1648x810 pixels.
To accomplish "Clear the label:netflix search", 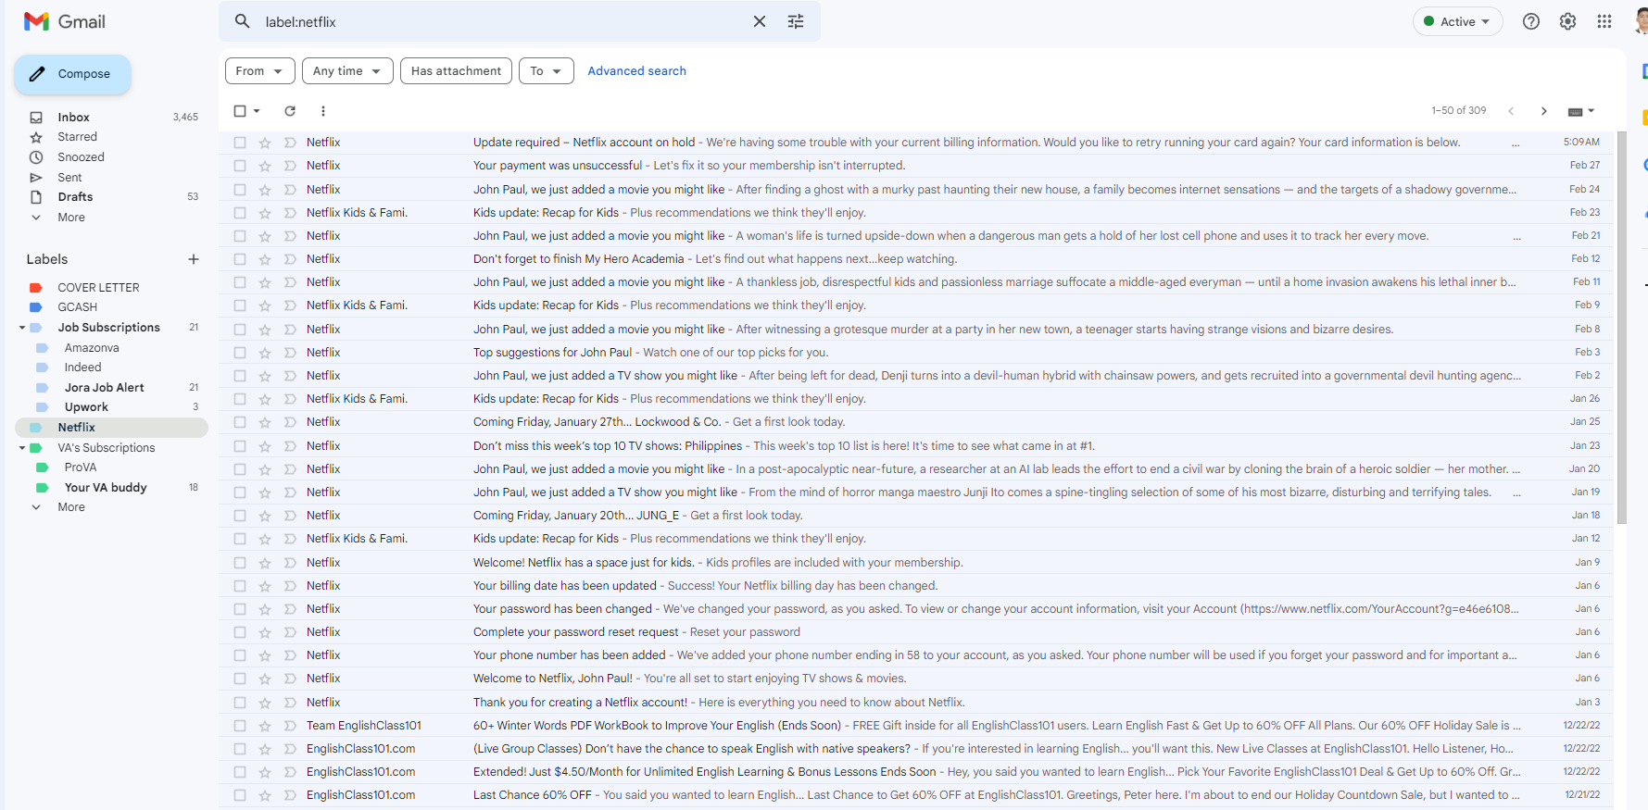I will tap(760, 21).
